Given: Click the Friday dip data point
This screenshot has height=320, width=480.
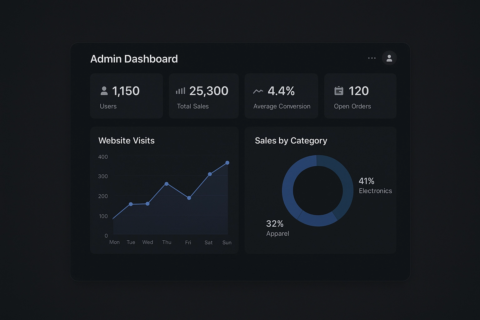Looking at the screenshot, I should click(189, 198).
